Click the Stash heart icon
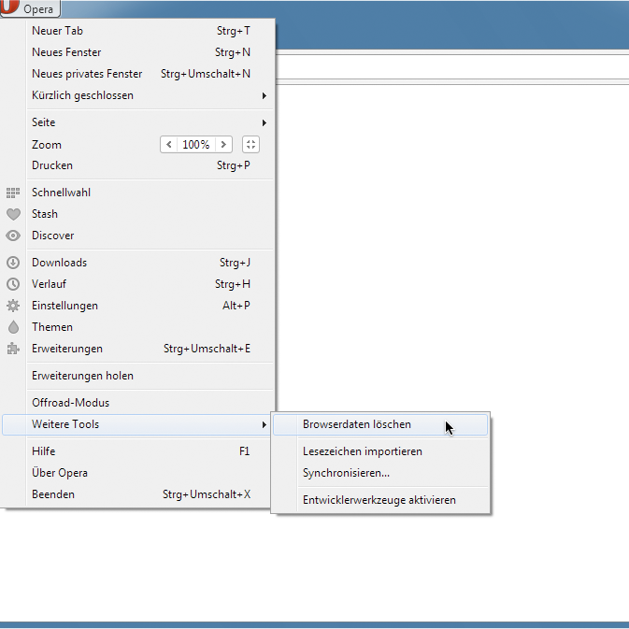Viewport: 629px width, 629px height. point(13,214)
